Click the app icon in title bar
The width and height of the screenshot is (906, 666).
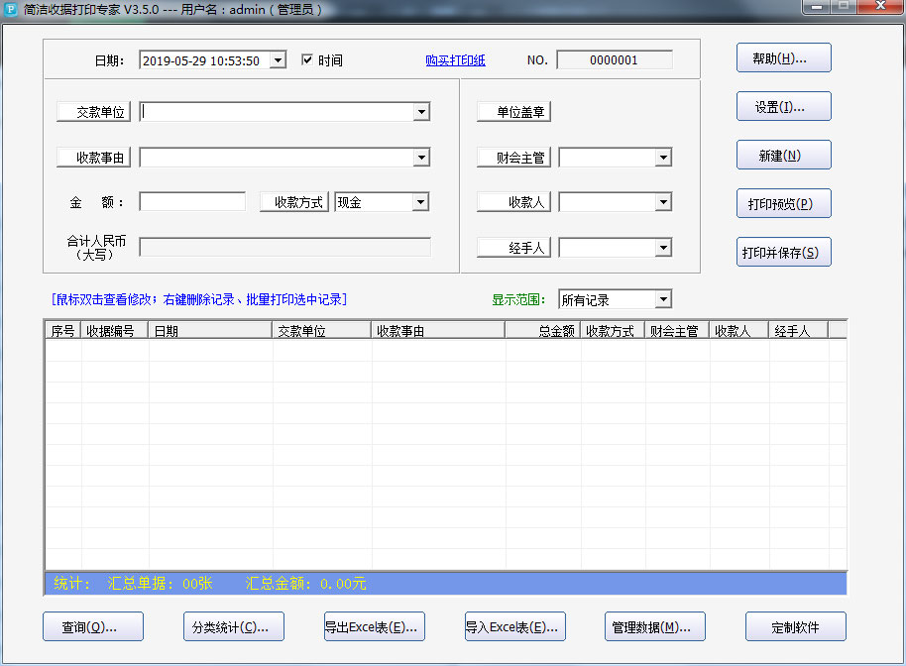click(x=10, y=9)
